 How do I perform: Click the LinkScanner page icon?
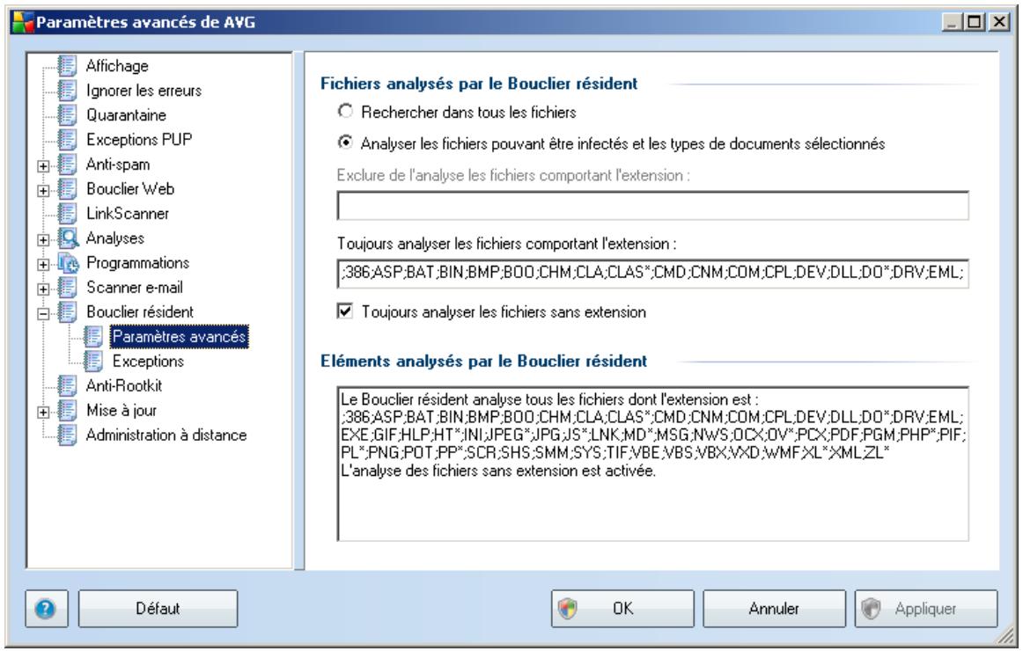[x=67, y=213]
